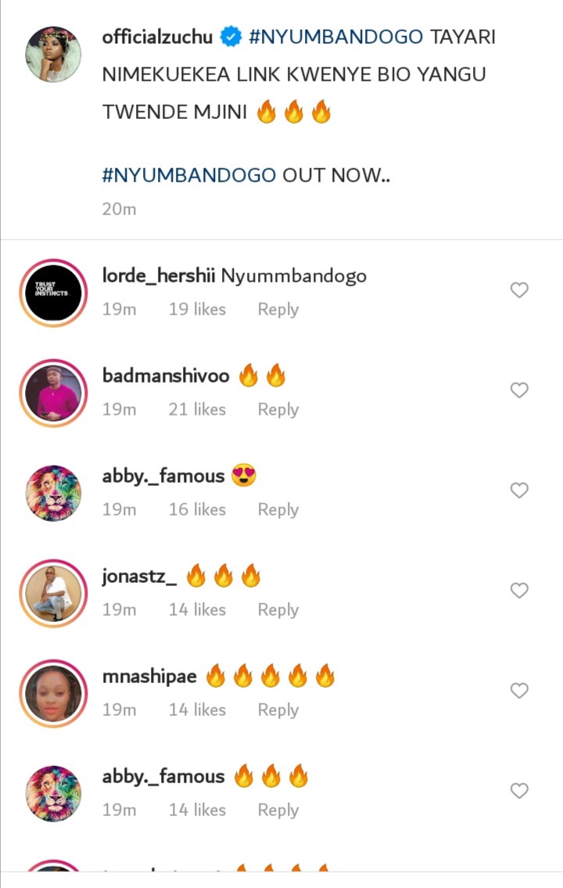Open lorde_hershii's Trust Your Instincts avatar
Image resolution: width=563 pixels, height=888 pixels.
point(54,293)
